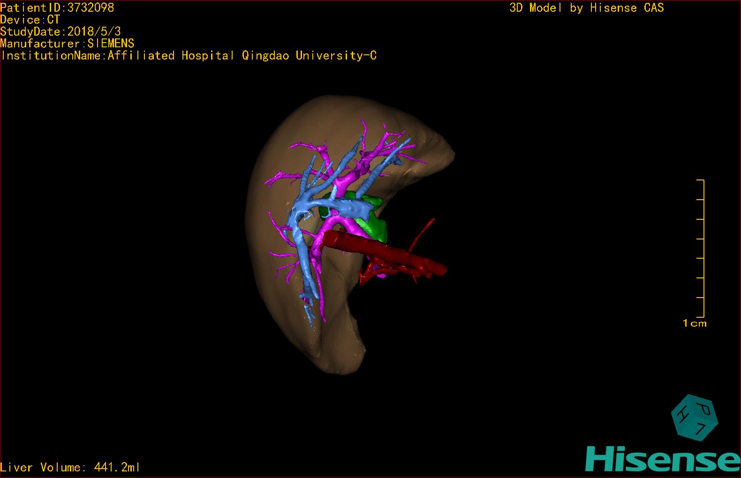Click the Liver Volume: 441.2ml readout

pos(70,467)
